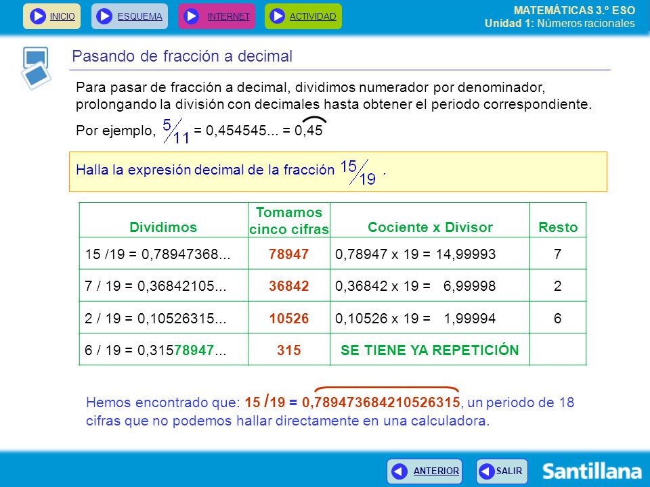Screen dimensions: 650x487
Task: Click the Santillana logo
Action: click(592, 471)
